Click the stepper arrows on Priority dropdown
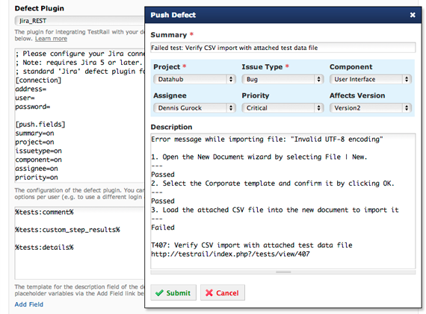The width and height of the screenshot is (426, 314). pos(318,108)
